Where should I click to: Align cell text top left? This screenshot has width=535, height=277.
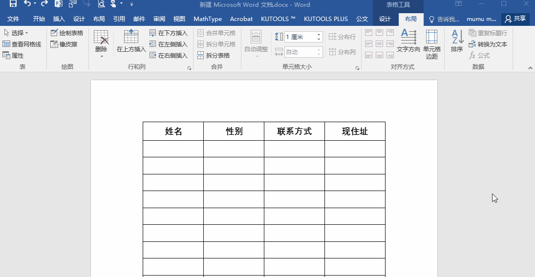[368, 32]
